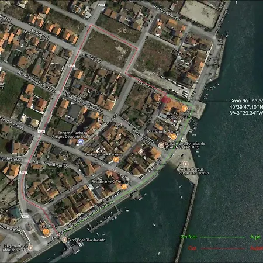Viewport: 263px width, 263px height.
Task: Open the Estação dos Correios place marker
Action: pos(161,145)
